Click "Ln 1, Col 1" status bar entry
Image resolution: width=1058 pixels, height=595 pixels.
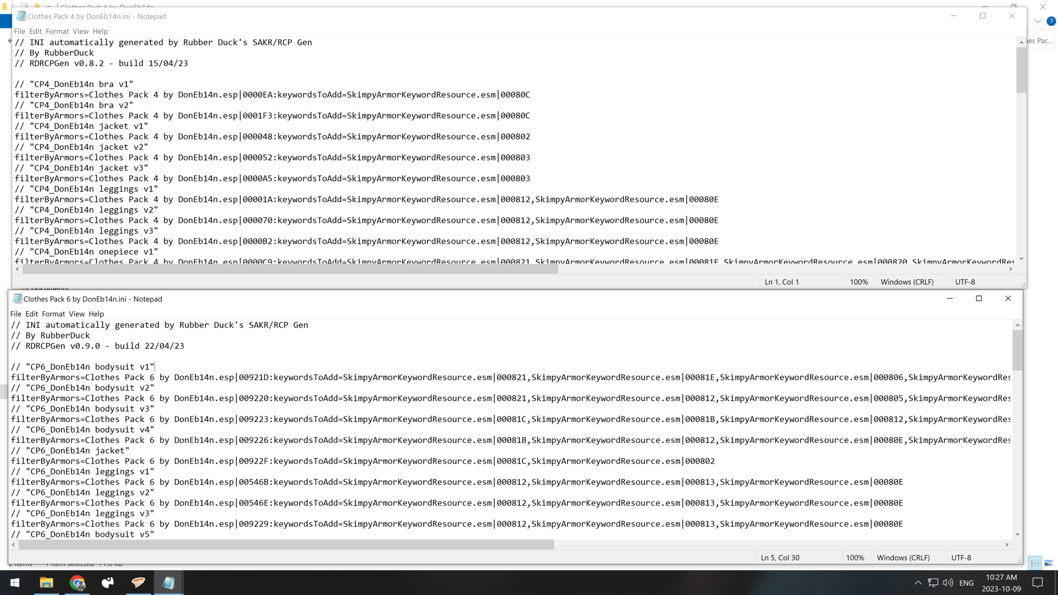(x=781, y=282)
